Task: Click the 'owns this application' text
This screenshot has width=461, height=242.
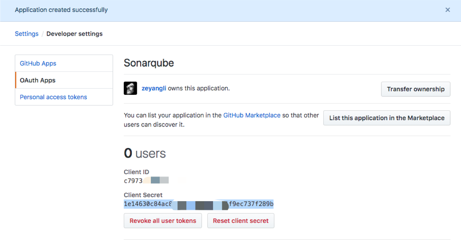Action: click(199, 88)
